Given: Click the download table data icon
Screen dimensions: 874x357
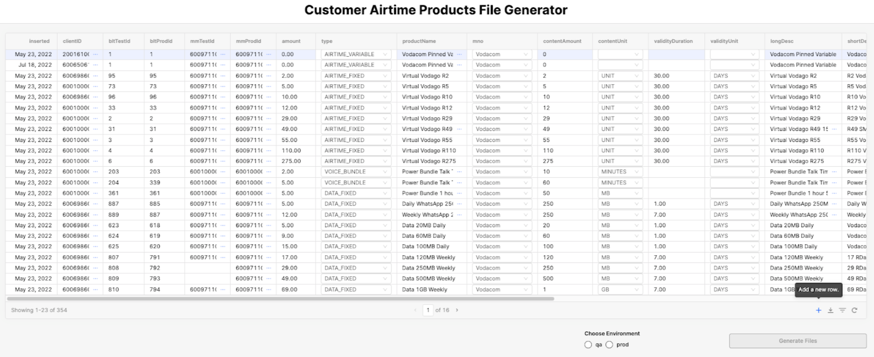Looking at the screenshot, I should (831, 310).
